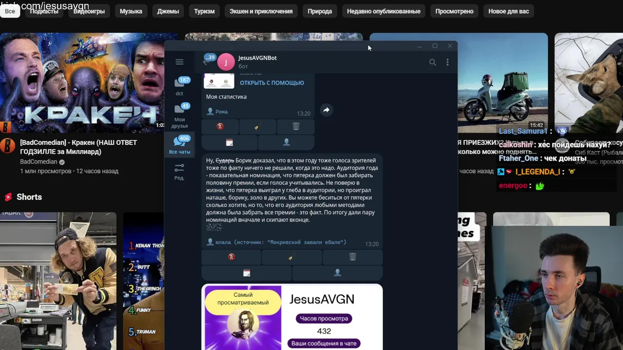Open the JesusAVGNBot pink avatar
Screen dimensions: 623x350
coord(225,62)
